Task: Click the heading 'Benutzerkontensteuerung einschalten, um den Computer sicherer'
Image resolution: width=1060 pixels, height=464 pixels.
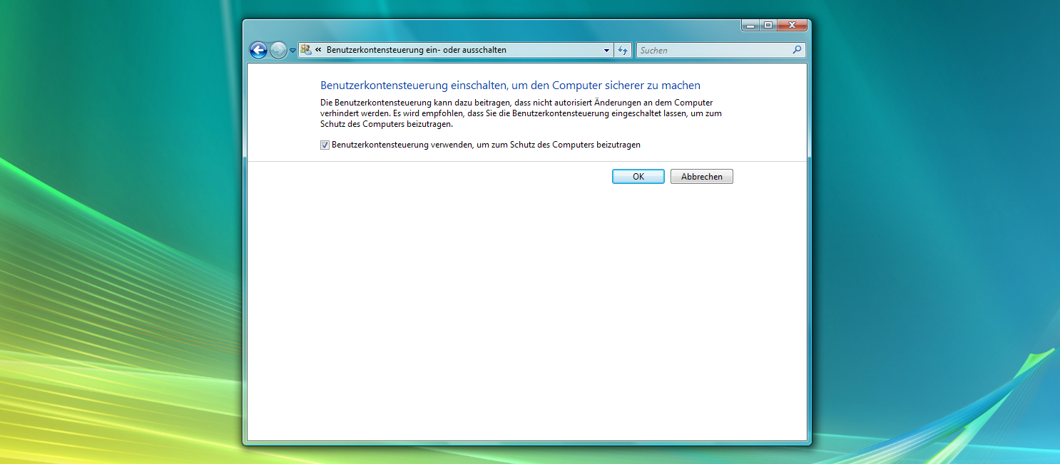Action: [510, 86]
